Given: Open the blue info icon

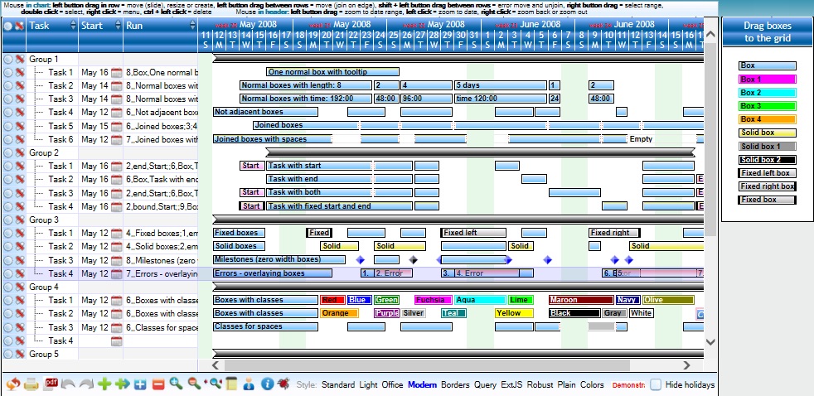Looking at the screenshot, I should pos(268,384).
